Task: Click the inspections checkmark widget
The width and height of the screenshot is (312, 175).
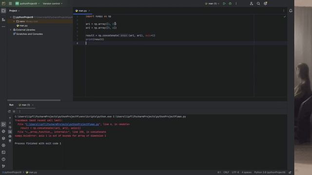Action: [285, 17]
